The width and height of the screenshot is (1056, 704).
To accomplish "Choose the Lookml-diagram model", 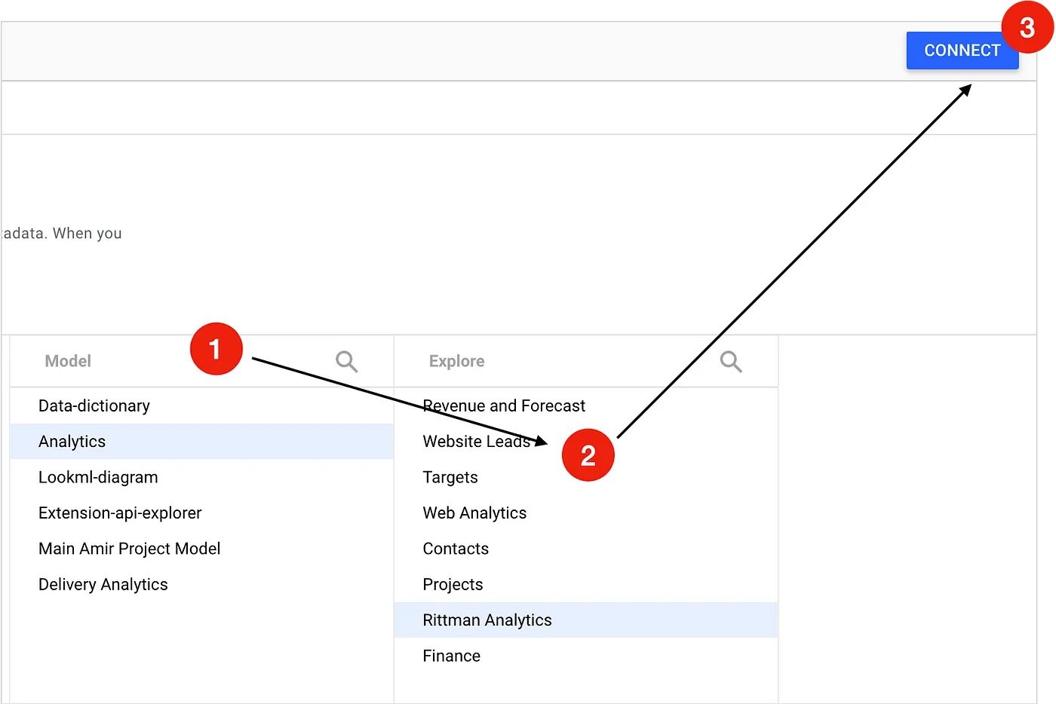I will 98,478.
